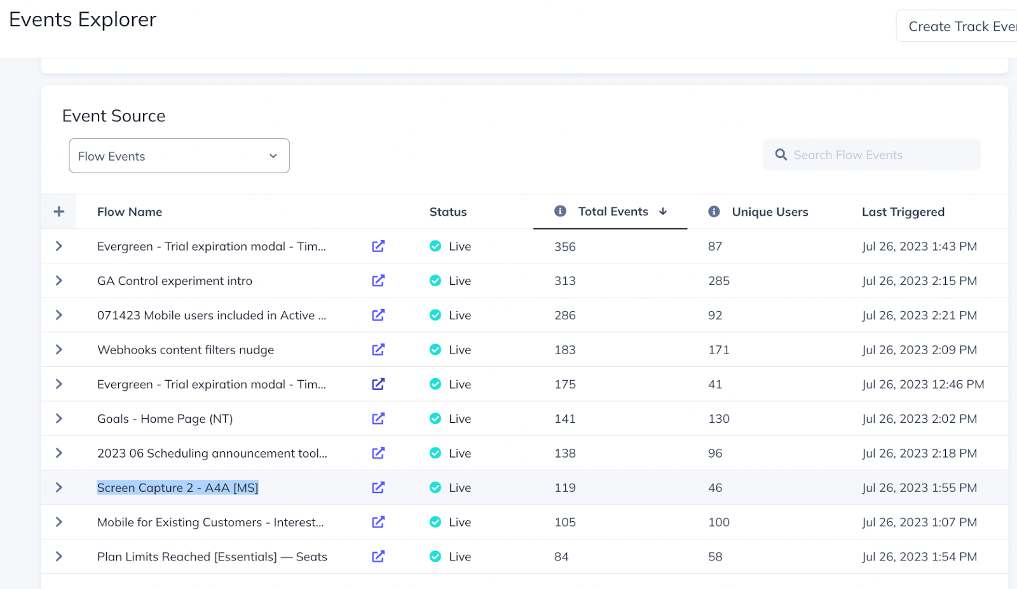Open external link for GA Control experiment intro

pos(378,281)
